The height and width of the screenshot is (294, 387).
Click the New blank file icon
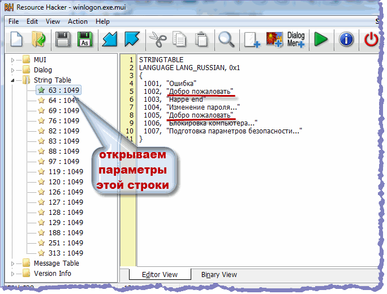point(16,39)
